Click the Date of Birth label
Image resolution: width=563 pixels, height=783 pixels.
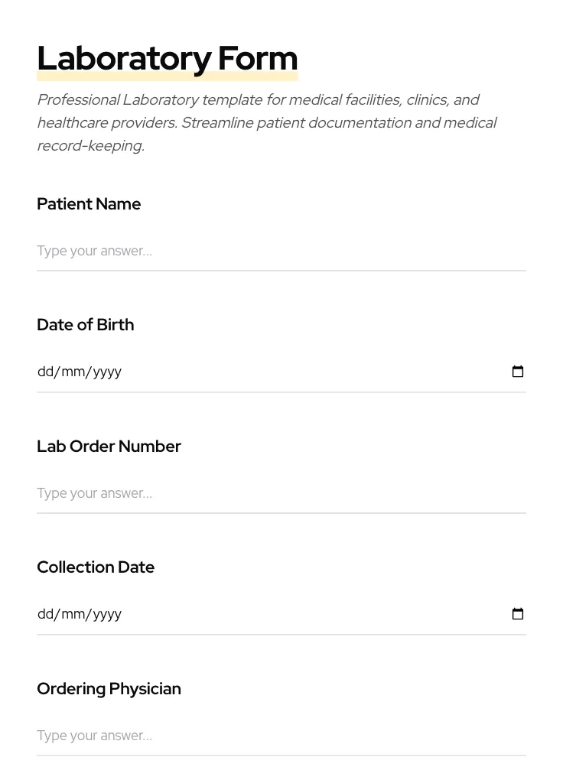coord(86,325)
